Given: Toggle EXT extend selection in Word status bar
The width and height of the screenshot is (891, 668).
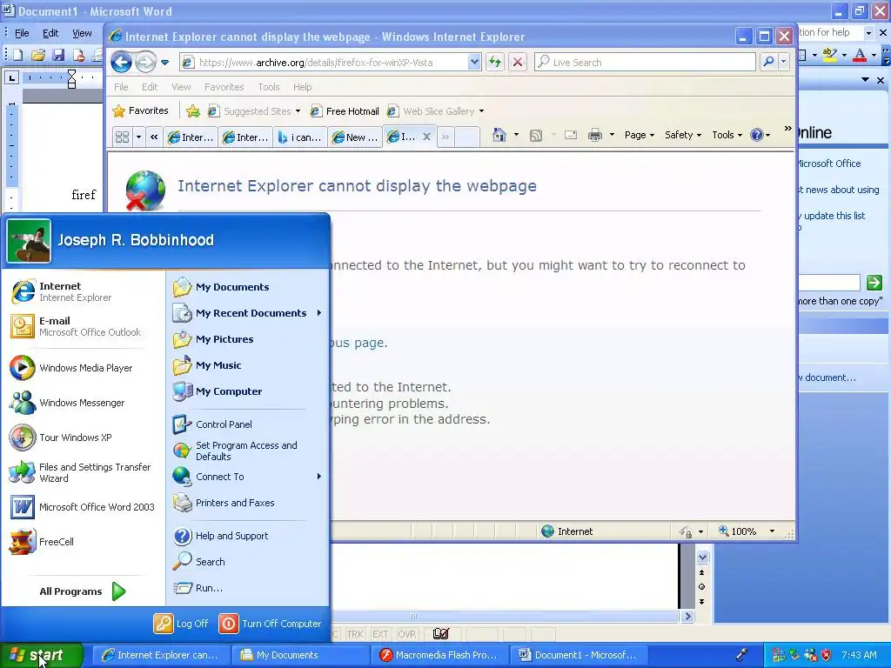Looking at the screenshot, I should [x=380, y=634].
